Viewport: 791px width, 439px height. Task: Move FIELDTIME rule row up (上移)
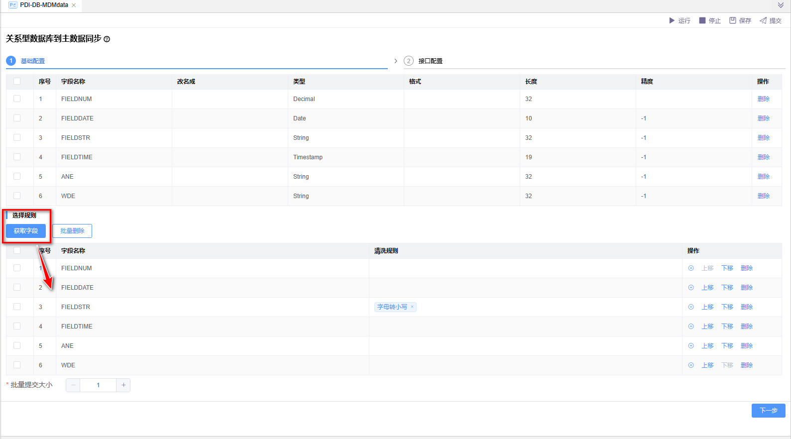(708, 327)
